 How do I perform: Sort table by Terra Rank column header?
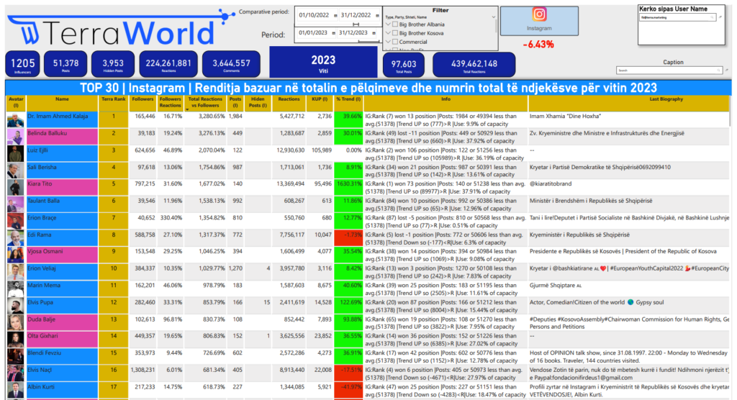click(113, 103)
